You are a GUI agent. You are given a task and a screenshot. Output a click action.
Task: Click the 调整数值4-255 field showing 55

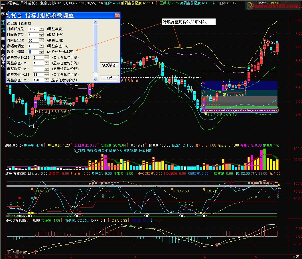pyautogui.click(x=38, y=75)
